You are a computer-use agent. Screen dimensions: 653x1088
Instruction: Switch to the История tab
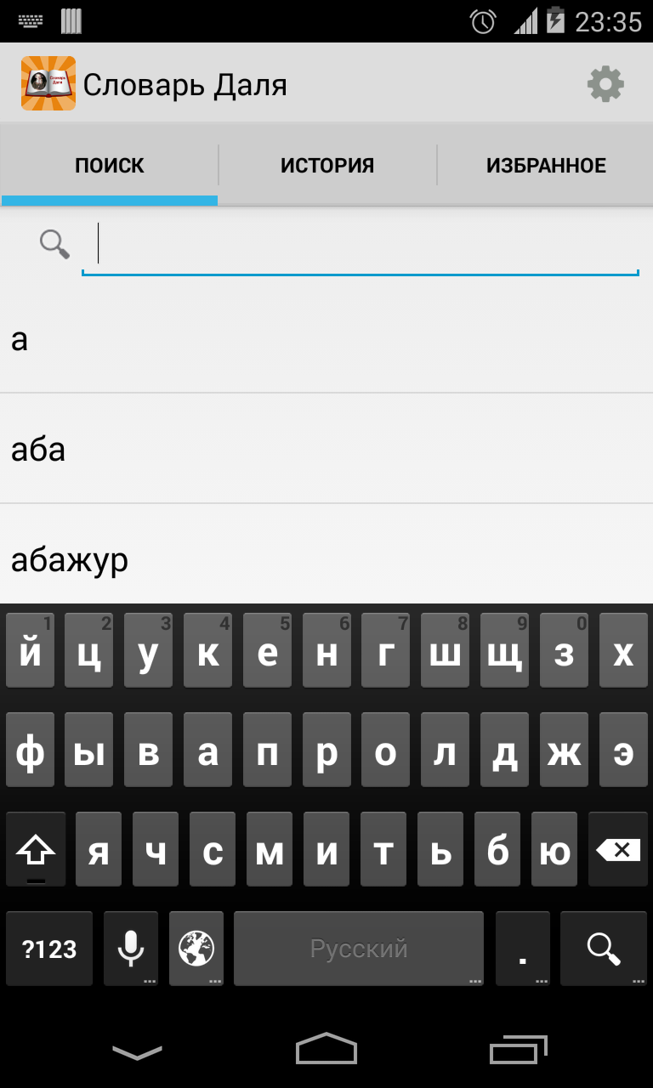click(x=327, y=165)
